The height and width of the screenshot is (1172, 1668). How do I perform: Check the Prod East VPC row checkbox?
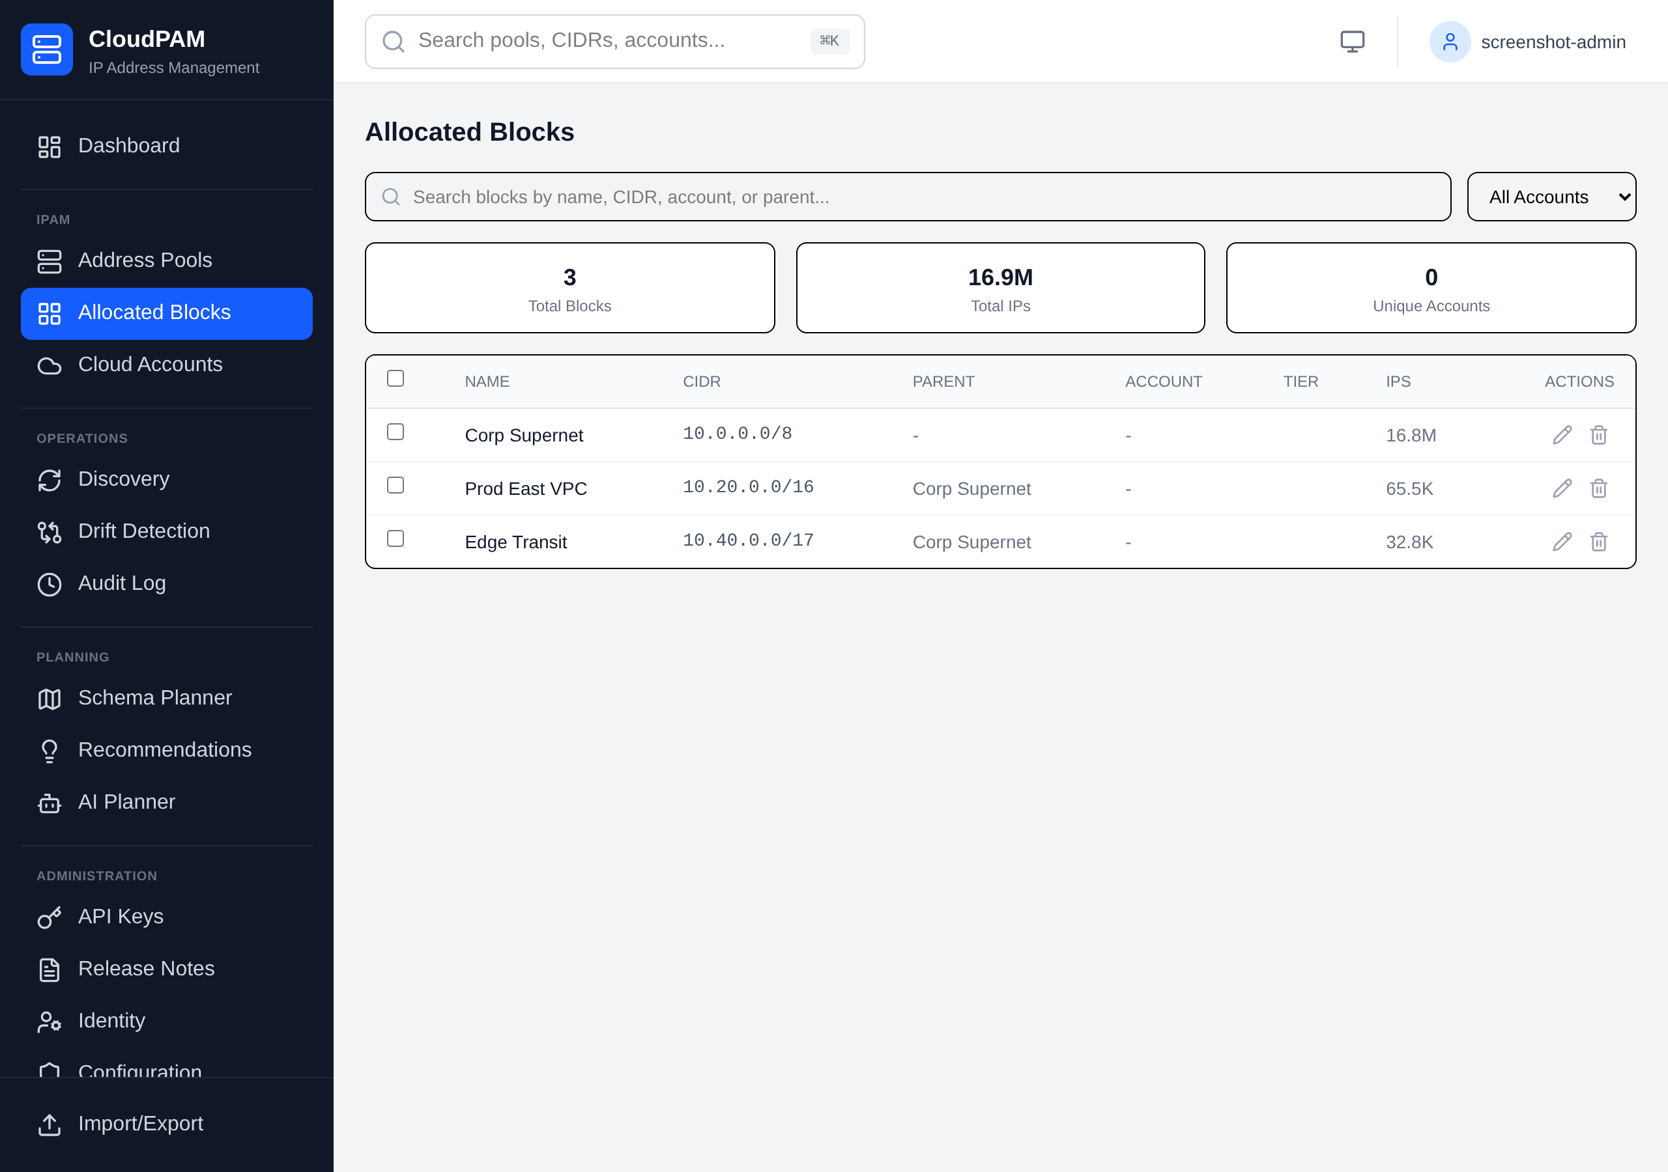tap(395, 485)
